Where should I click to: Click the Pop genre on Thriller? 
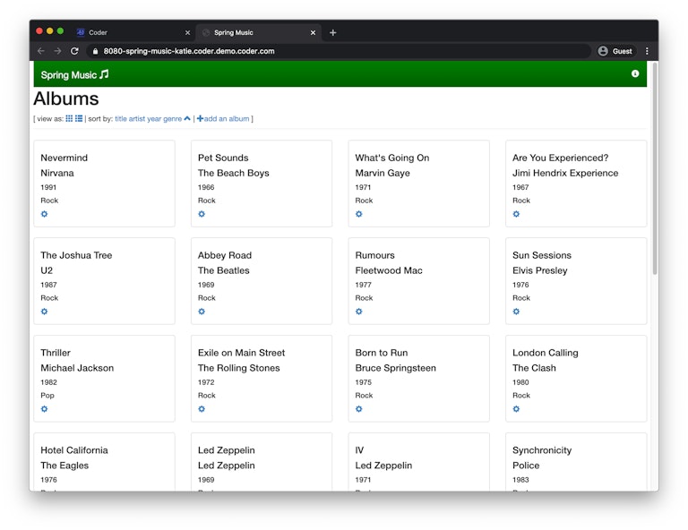click(x=47, y=395)
